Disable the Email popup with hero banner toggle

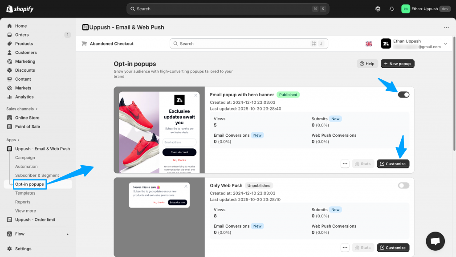(x=403, y=94)
